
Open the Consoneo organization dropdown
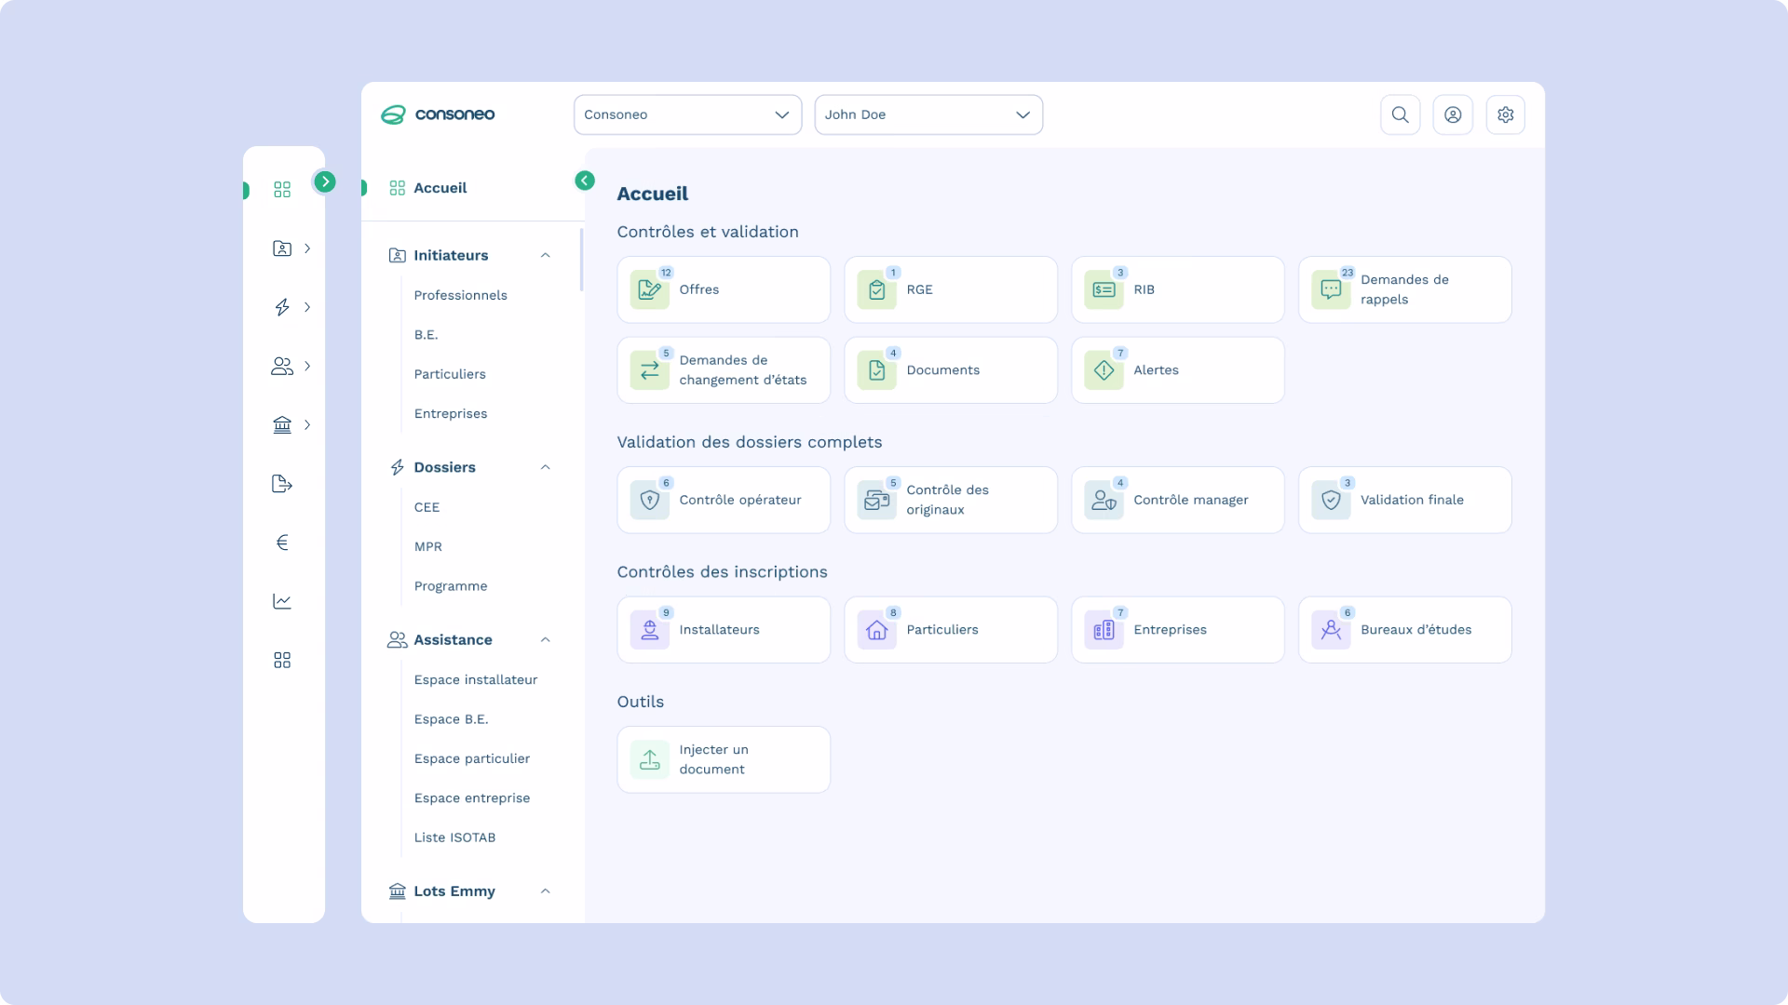tap(687, 114)
